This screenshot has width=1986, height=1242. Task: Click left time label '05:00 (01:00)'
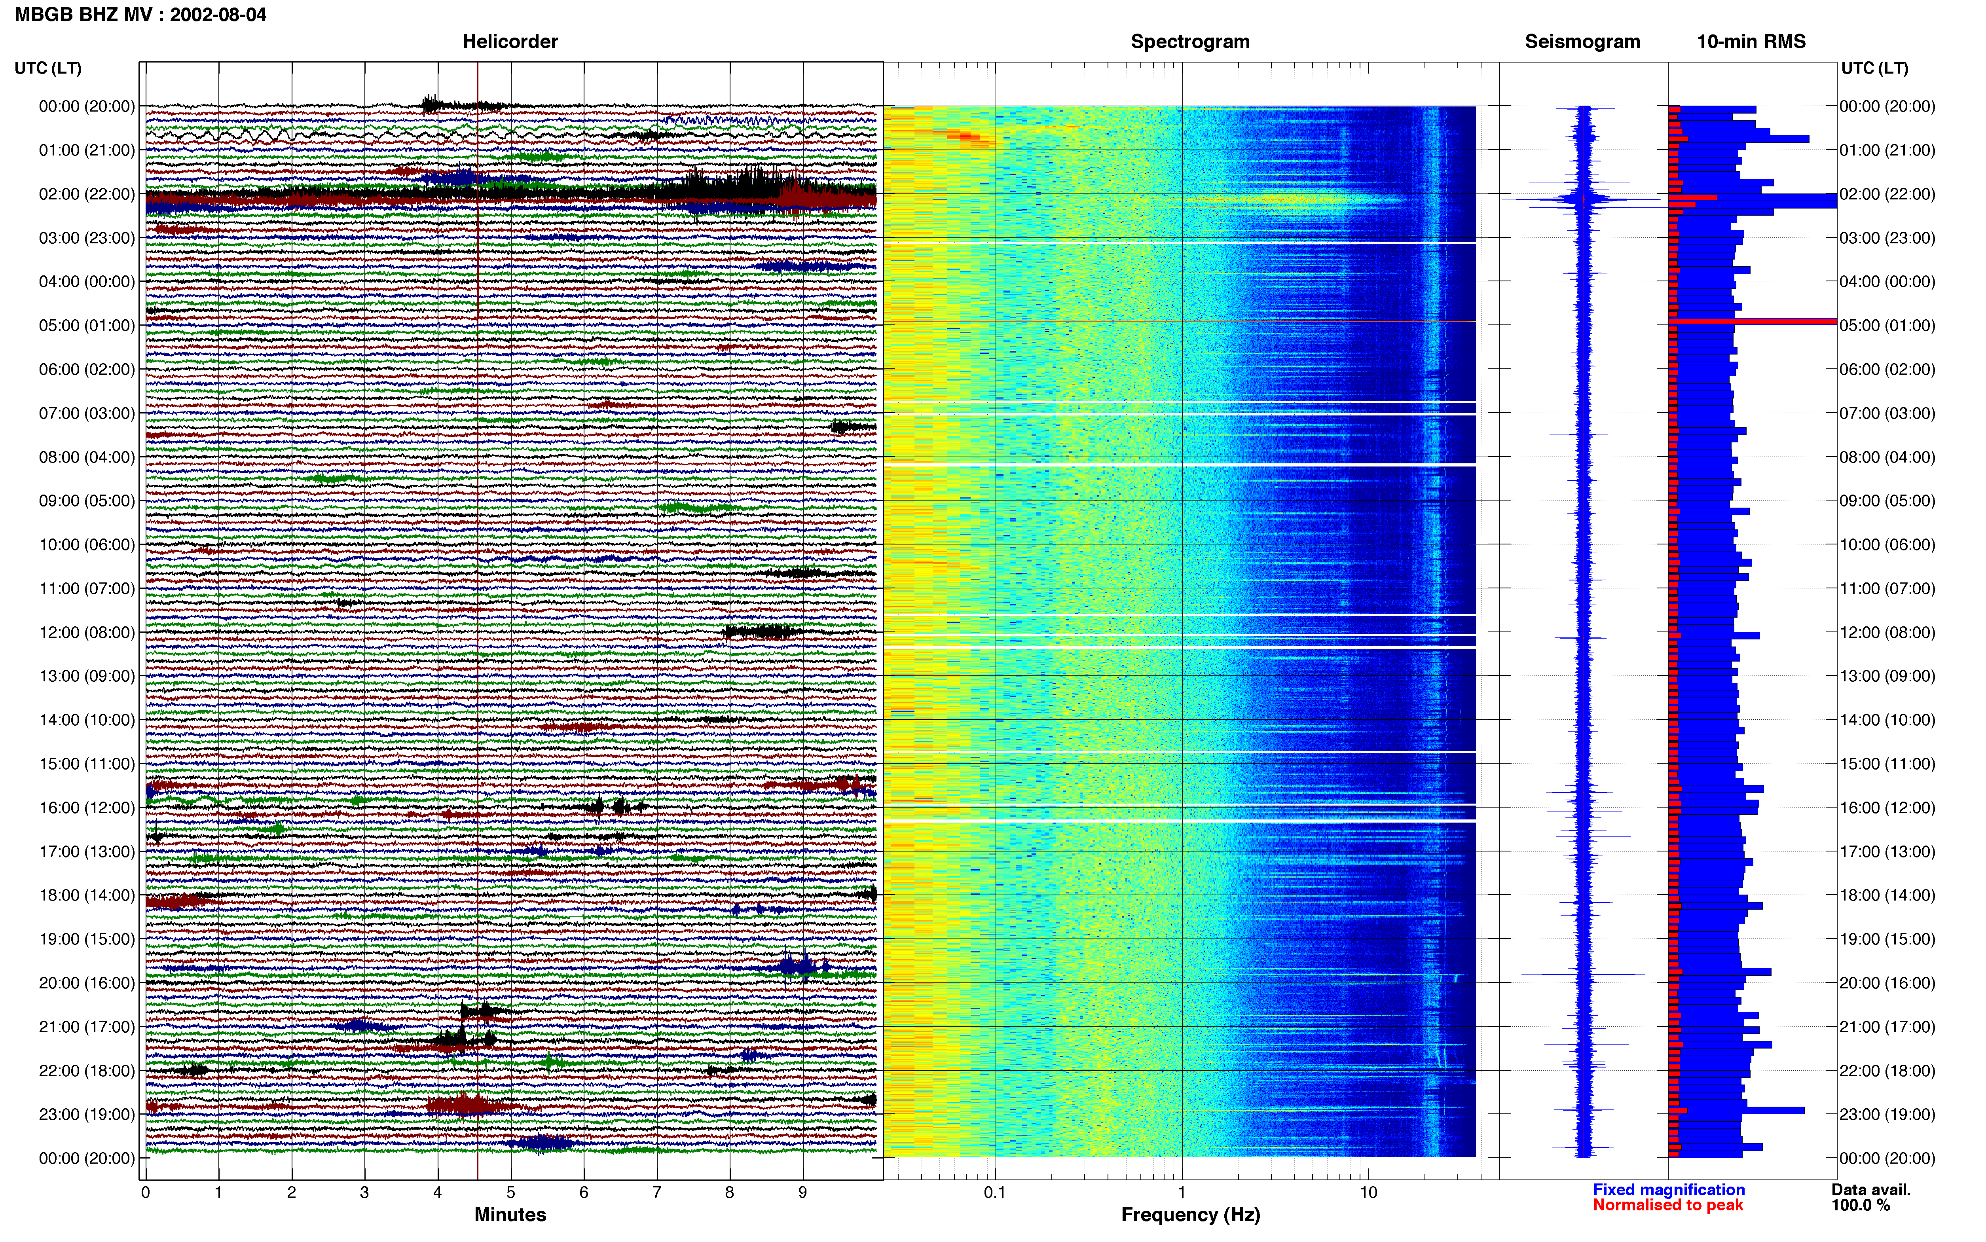87,325
